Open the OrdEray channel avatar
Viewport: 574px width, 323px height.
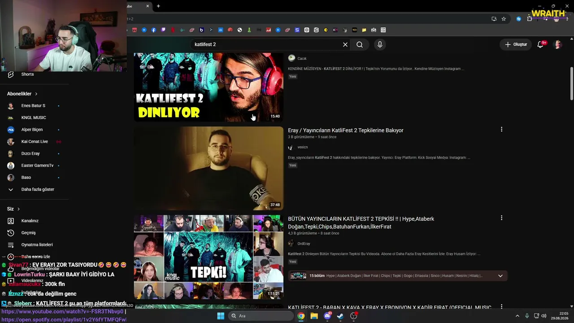[291, 244]
